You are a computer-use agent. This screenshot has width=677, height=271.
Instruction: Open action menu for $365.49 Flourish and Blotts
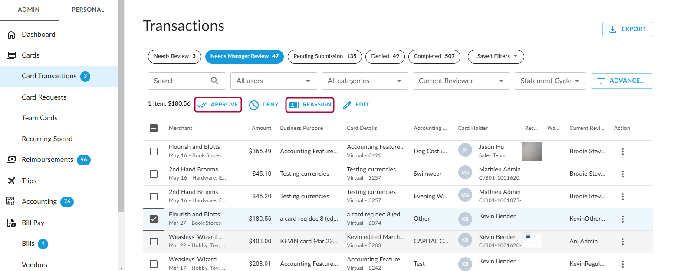point(622,152)
